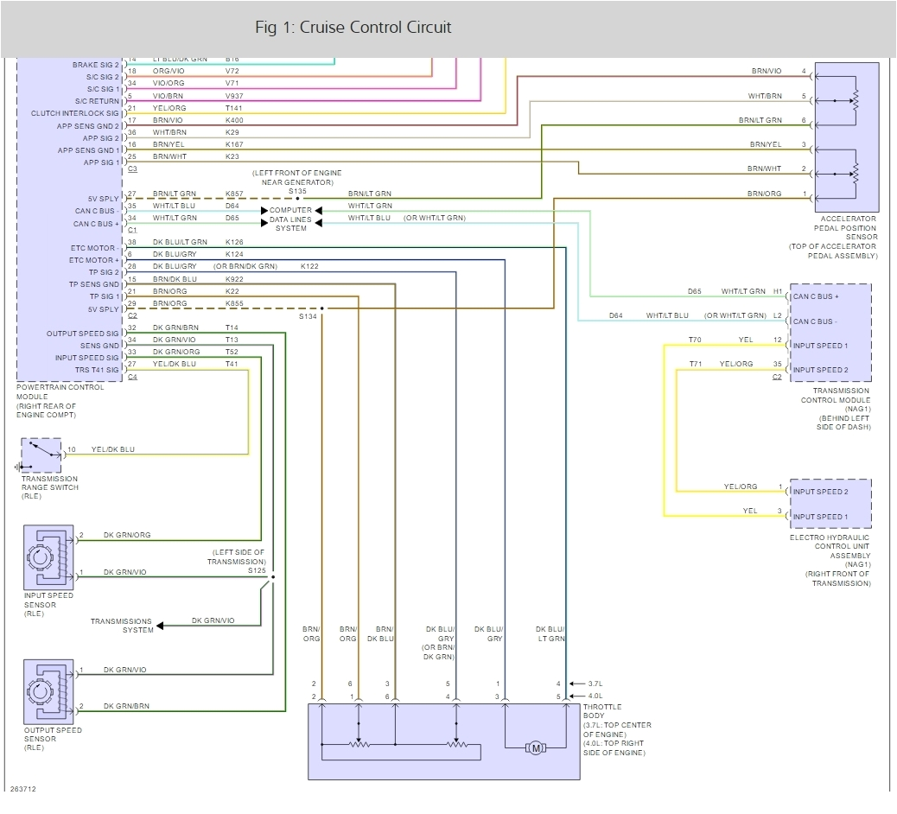Click the S125 splice junction dot
This screenshot has width=897, height=814.
273,576
